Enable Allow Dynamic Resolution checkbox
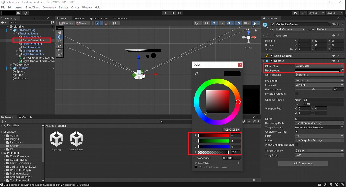Screen dimensions: 346x187 [x=296, y=145]
